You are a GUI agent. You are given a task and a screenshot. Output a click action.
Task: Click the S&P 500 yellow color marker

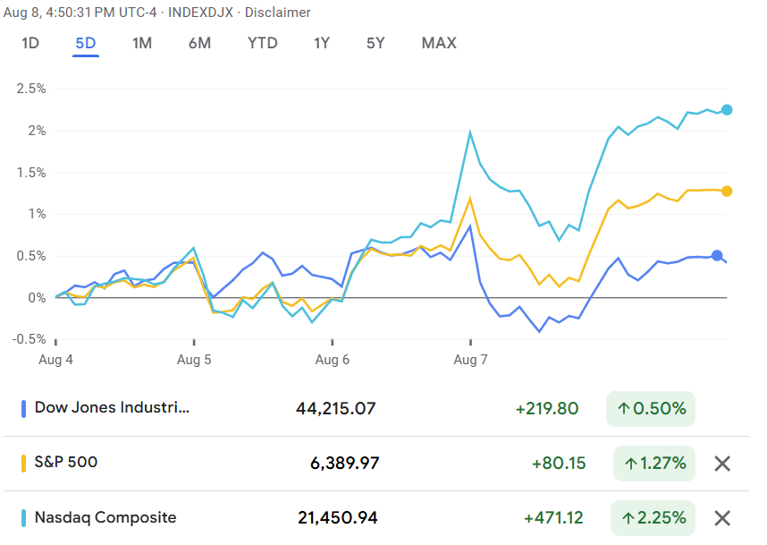[x=24, y=463]
